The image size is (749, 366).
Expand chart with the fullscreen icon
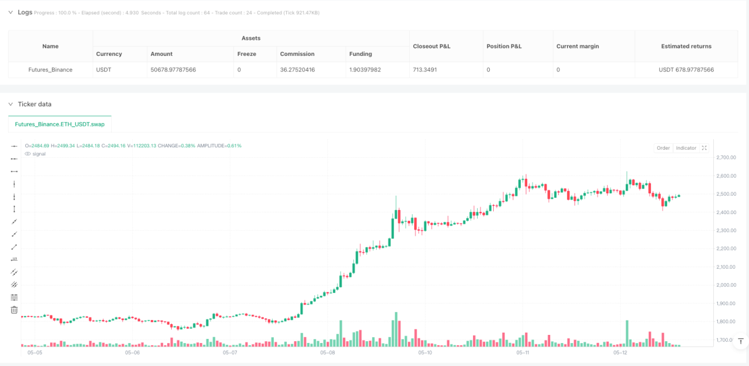click(705, 148)
